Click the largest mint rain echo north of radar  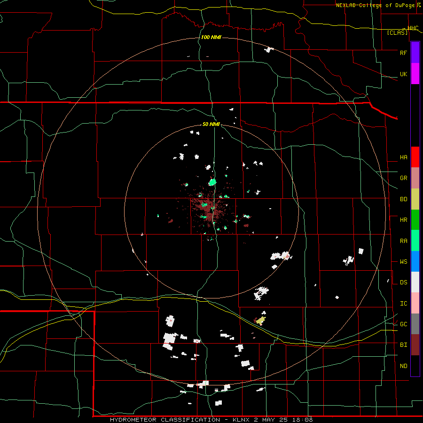click(x=212, y=182)
